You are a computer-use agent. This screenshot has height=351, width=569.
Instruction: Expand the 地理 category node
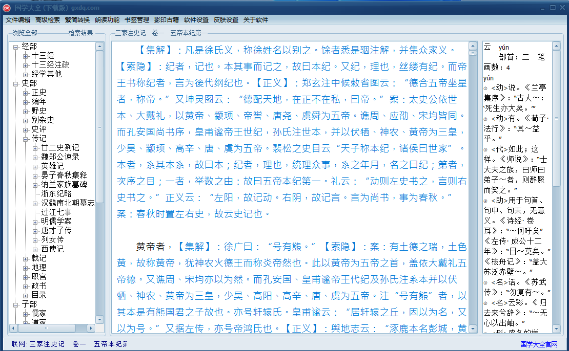point(26,268)
